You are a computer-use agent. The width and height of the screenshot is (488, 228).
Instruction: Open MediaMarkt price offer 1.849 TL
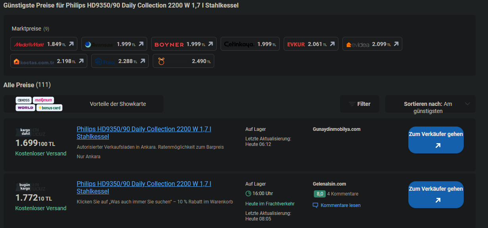(44, 44)
